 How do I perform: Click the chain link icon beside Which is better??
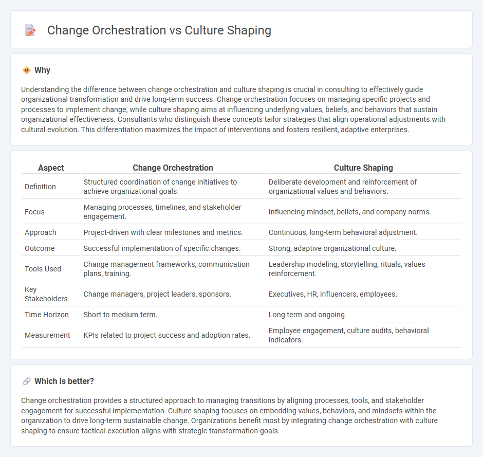click(x=27, y=381)
